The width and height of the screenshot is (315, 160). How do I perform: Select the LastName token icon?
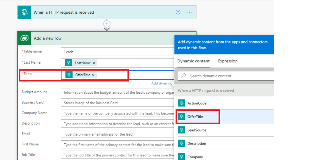click(69, 63)
